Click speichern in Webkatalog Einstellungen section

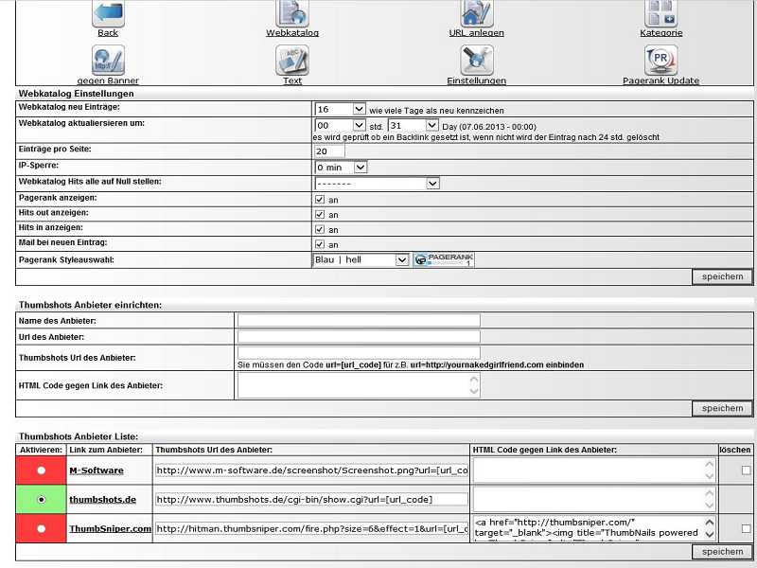(722, 276)
